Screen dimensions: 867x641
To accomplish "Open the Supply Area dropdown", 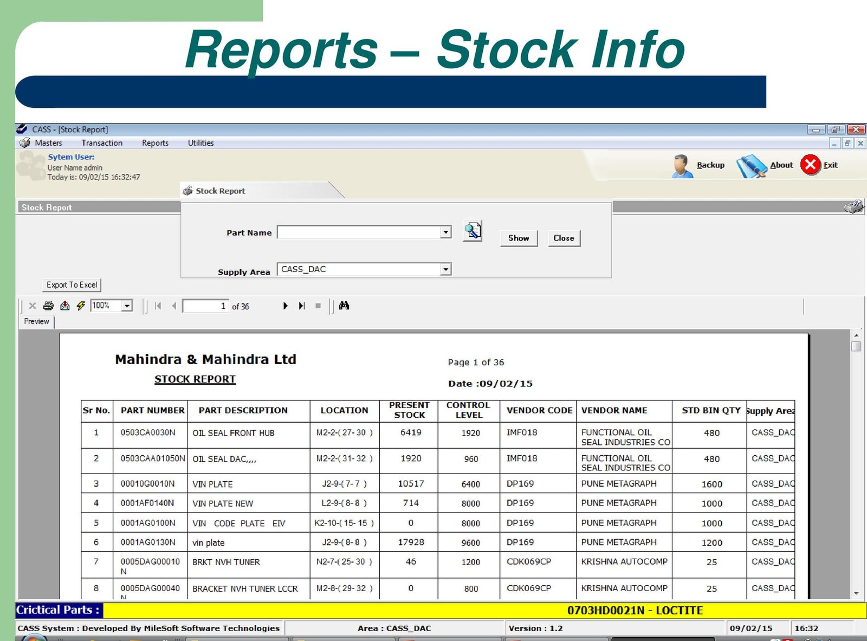I will 445,269.
